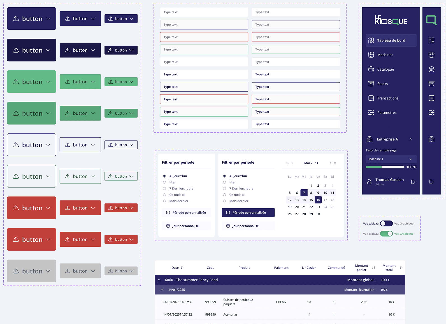Open Machines via the collapsed sidebar icon
Screen dimensions: 446x324
pyautogui.click(x=431, y=55)
